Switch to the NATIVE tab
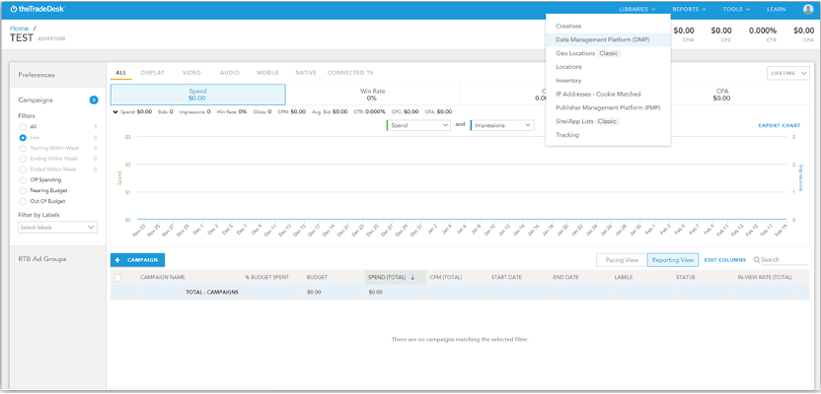 point(306,73)
